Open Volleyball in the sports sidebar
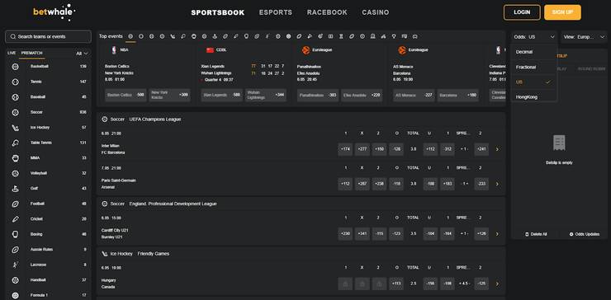This screenshot has height=300, width=611. tap(49, 173)
